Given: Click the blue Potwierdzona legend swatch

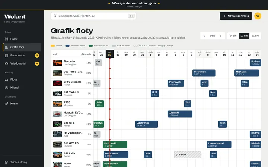Looking at the screenshot, I should click(x=67, y=46).
